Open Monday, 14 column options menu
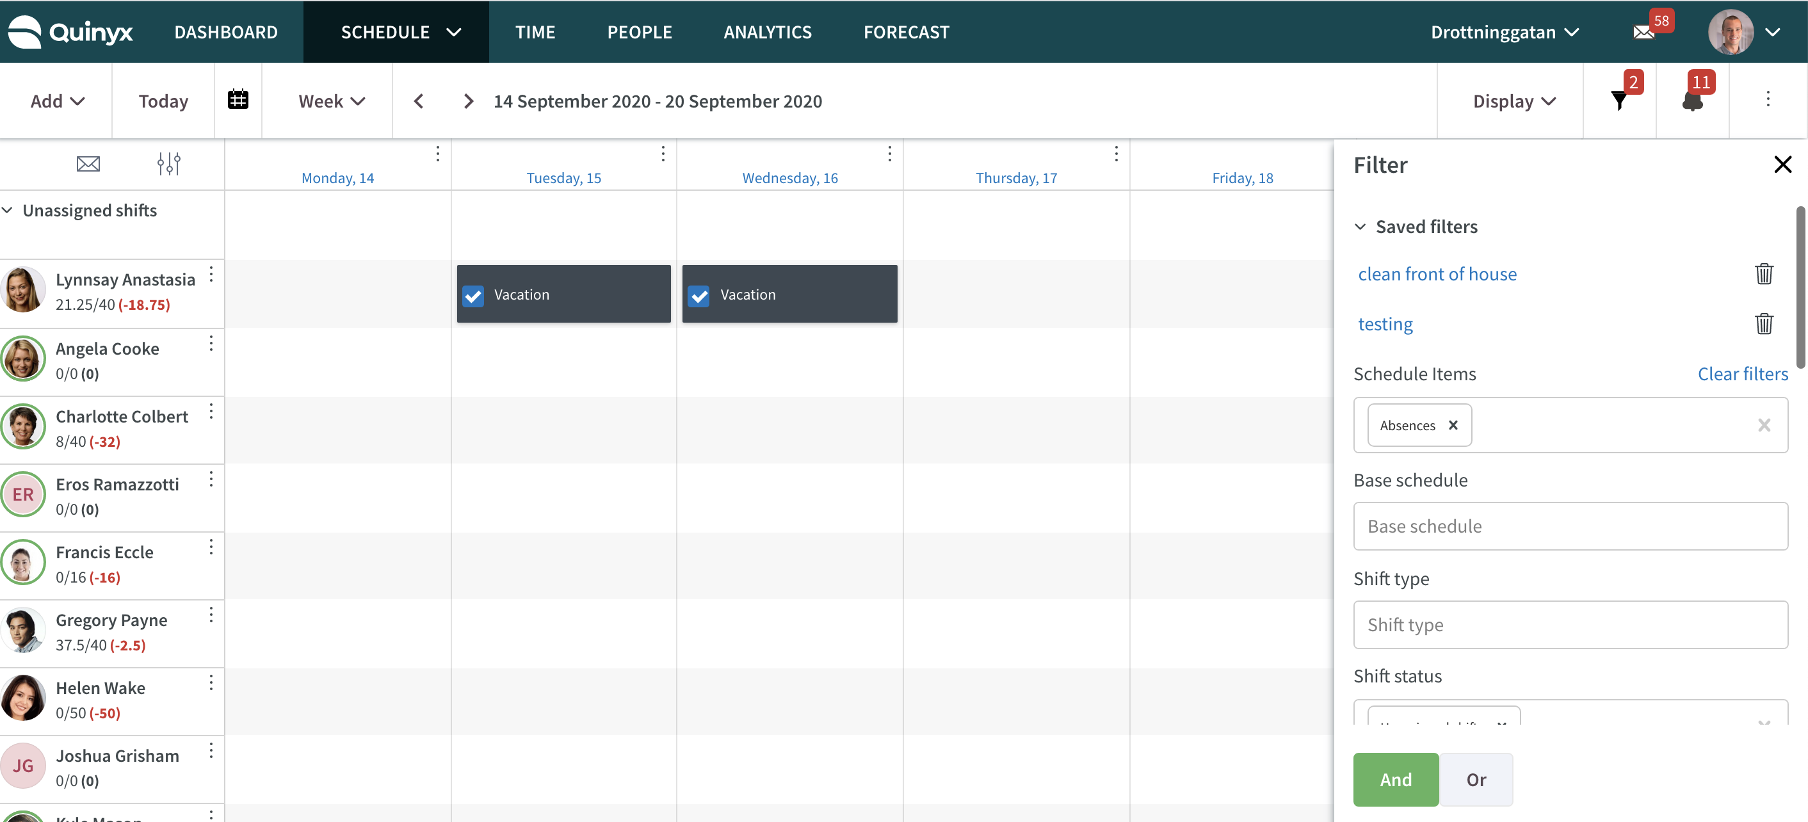The height and width of the screenshot is (822, 1808). [437, 154]
